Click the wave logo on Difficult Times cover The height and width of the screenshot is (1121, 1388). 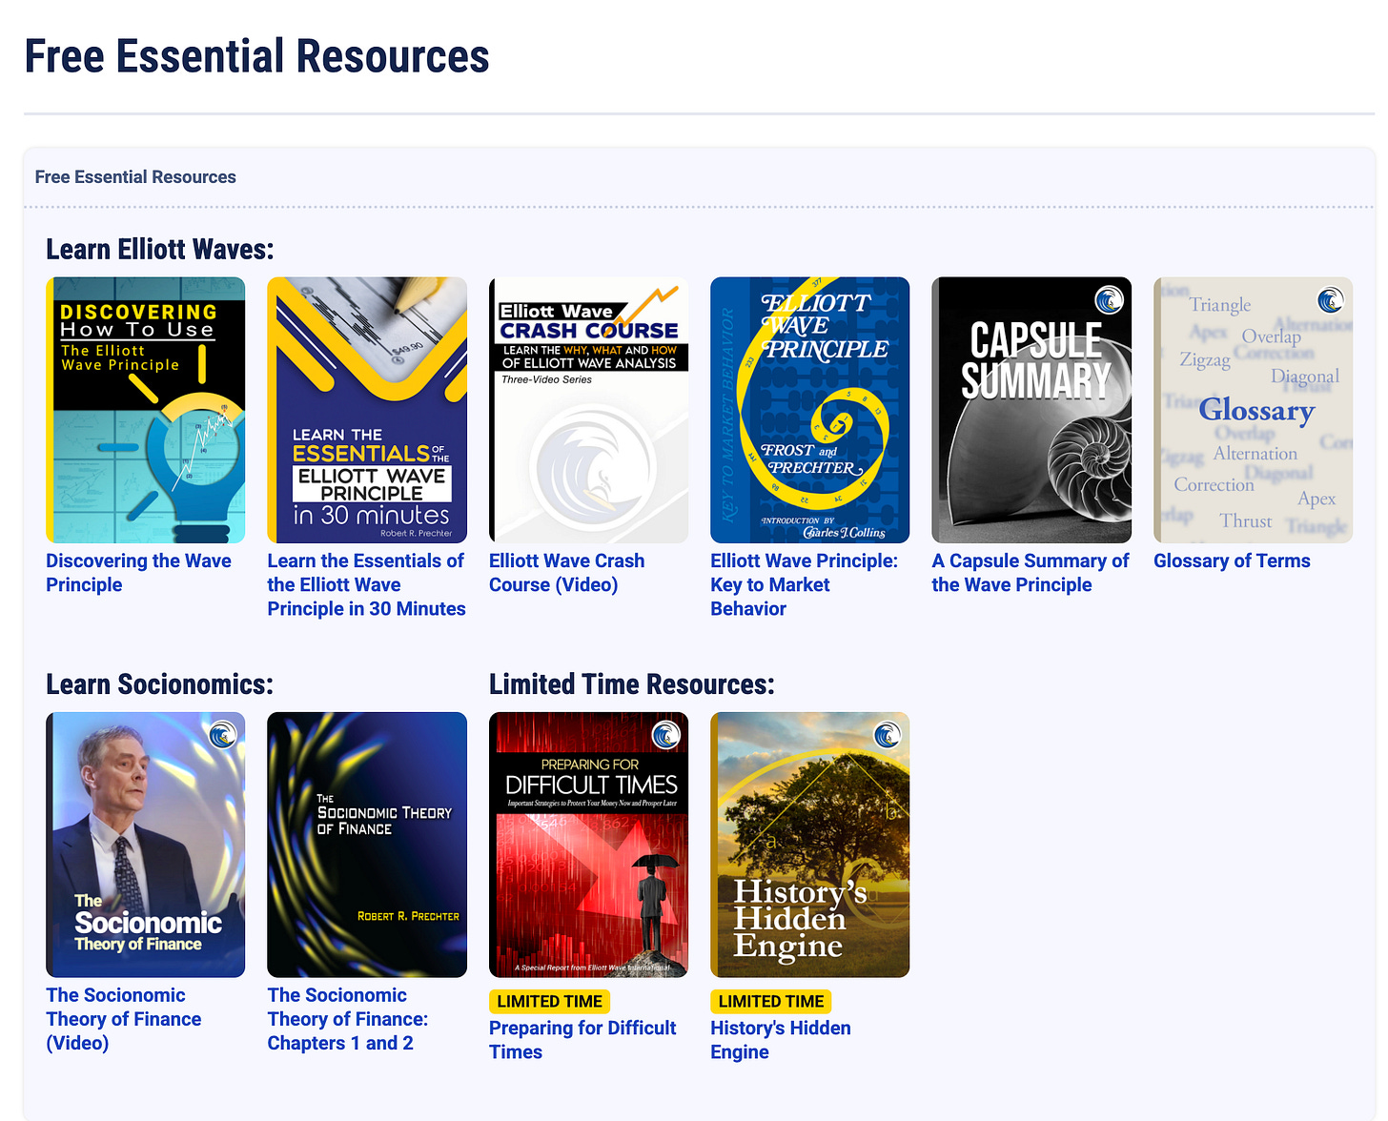(x=665, y=735)
